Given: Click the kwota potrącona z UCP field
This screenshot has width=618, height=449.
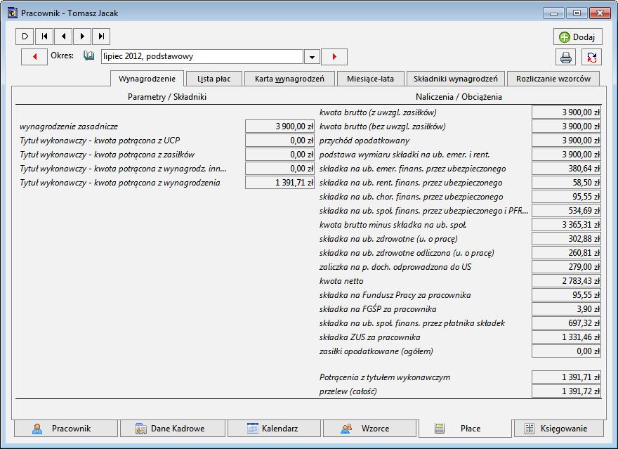Looking at the screenshot, I should point(280,141).
